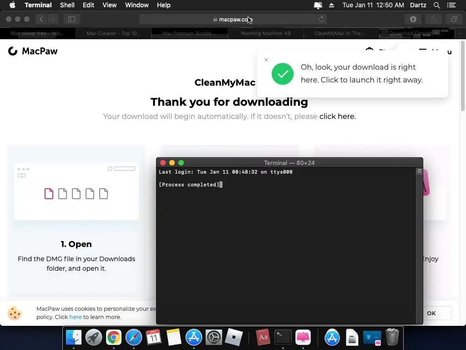Click the Terminal — 80×24 title bar

click(289, 163)
